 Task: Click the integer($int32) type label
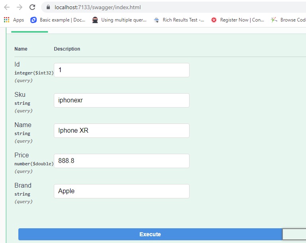point(34,73)
